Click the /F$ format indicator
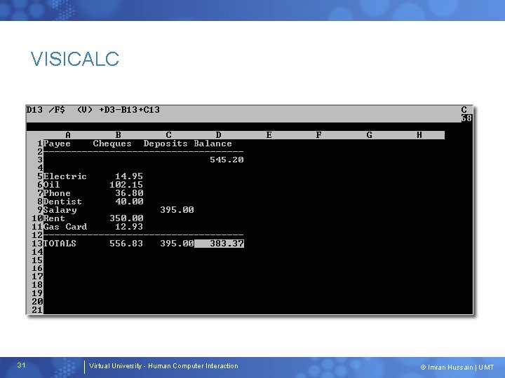 57,110
